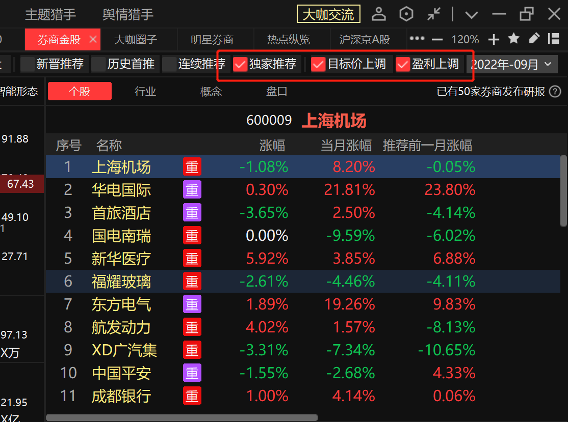Select the 福耀玻璃 stock name
The width and height of the screenshot is (568, 422).
pyautogui.click(x=121, y=282)
